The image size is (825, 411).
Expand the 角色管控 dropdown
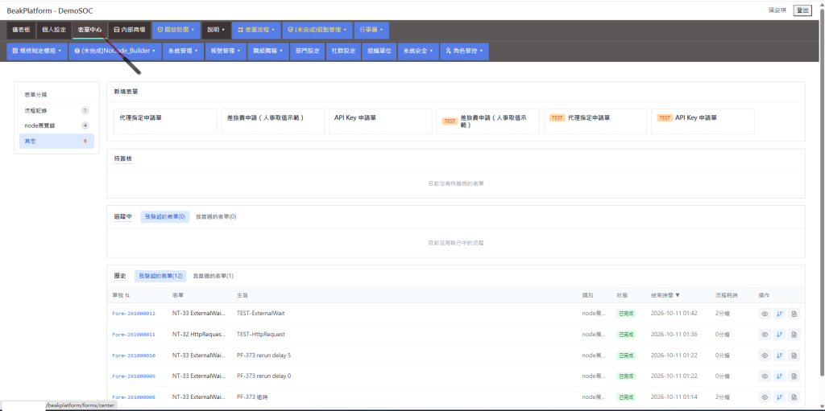tap(464, 51)
